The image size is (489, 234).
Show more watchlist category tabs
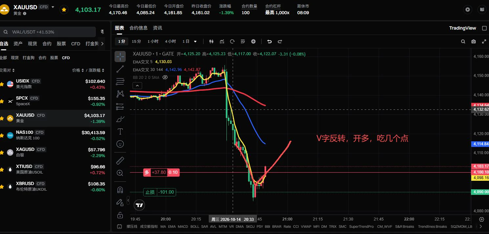(x=102, y=44)
